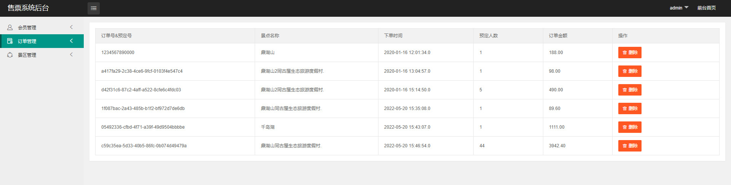Image resolution: width=731 pixels, height=185 pixels.
Task: Toggle the hamburger sidebar menu icon
Action: (x=94, y=8)
